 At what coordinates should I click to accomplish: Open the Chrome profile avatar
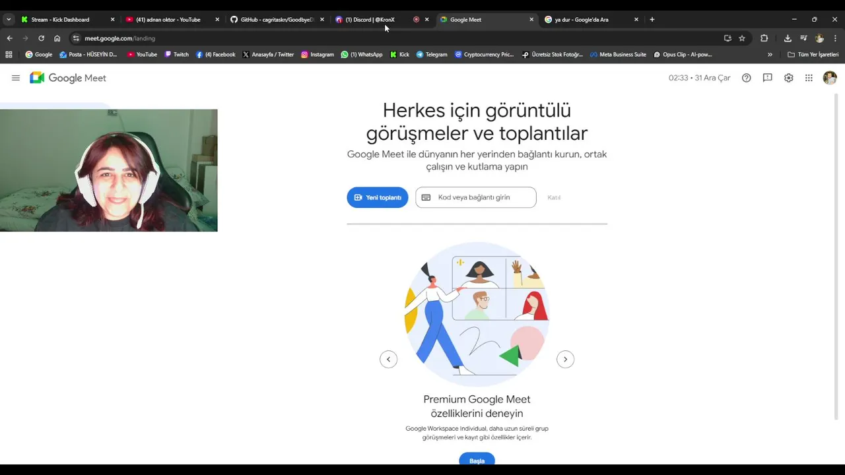pyautogui.click(x=819, y=38)
